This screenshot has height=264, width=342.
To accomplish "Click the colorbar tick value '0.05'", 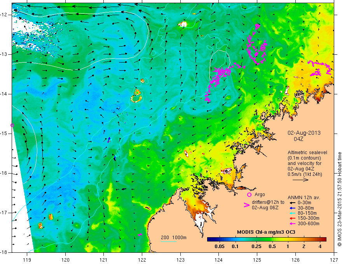I will pyautogui.click(x=220, y=247).
